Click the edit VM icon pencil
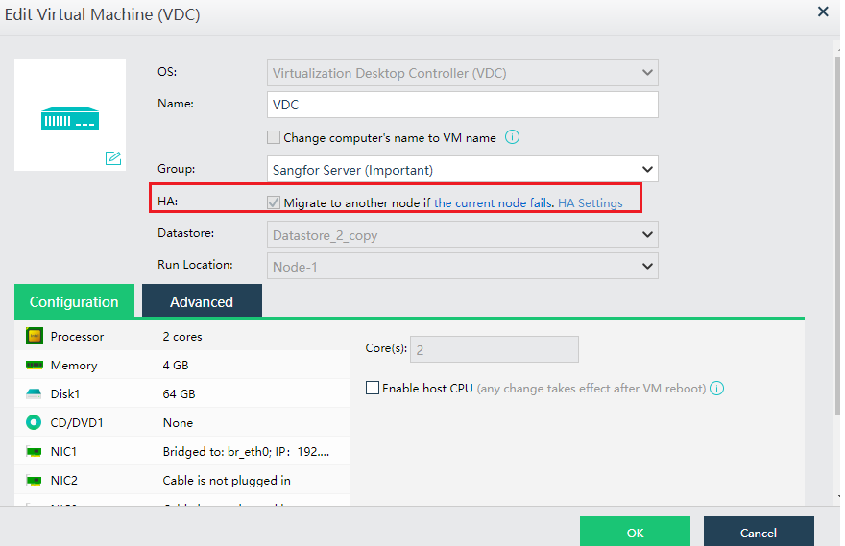Image resolution: width=845 pixels, height=546 pixels. [x=113, y=157]
